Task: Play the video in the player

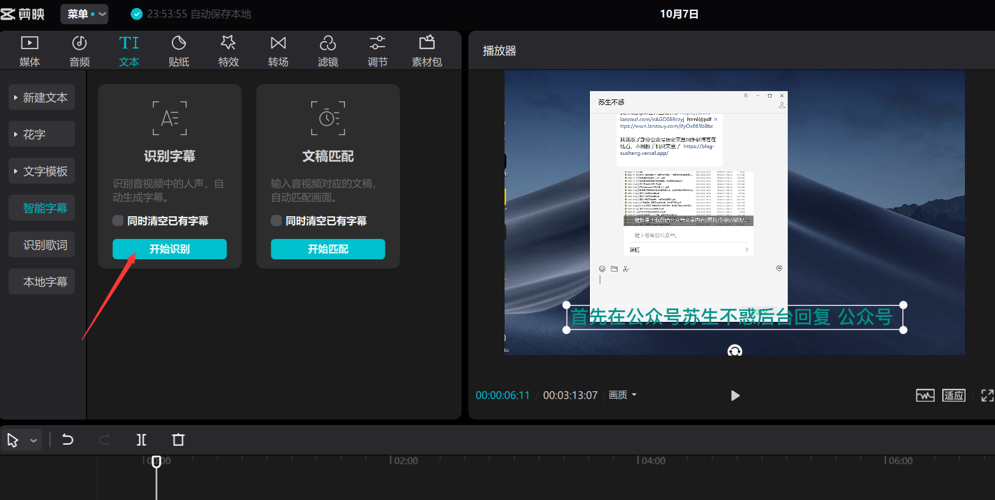Action: [x=735, y=396]
